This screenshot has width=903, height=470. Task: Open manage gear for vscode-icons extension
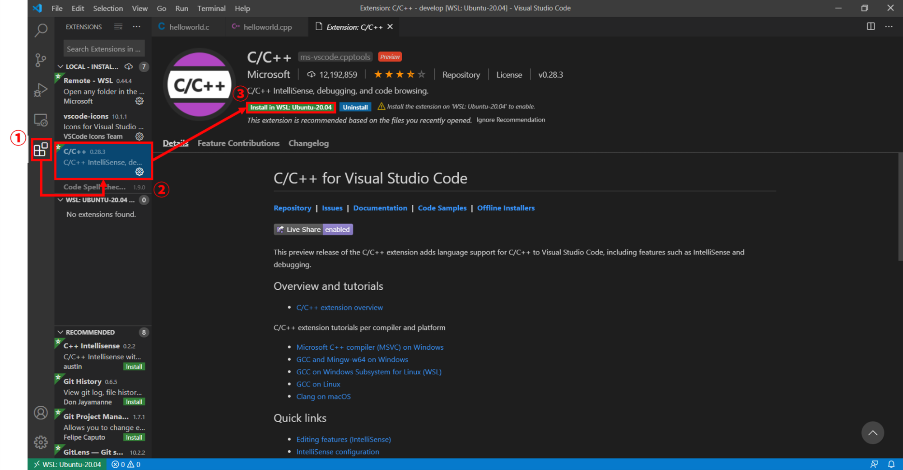click(140, 136)
